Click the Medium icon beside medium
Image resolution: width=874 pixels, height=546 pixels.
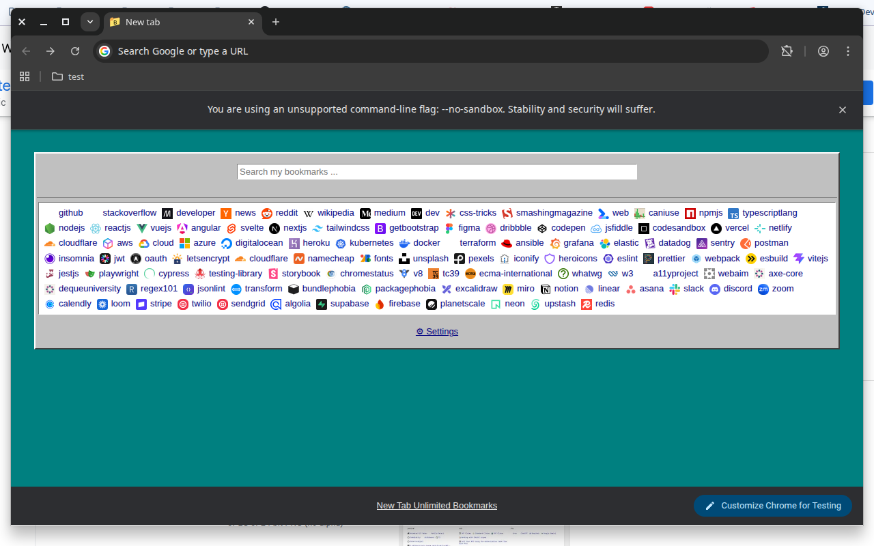click(365, 214)
